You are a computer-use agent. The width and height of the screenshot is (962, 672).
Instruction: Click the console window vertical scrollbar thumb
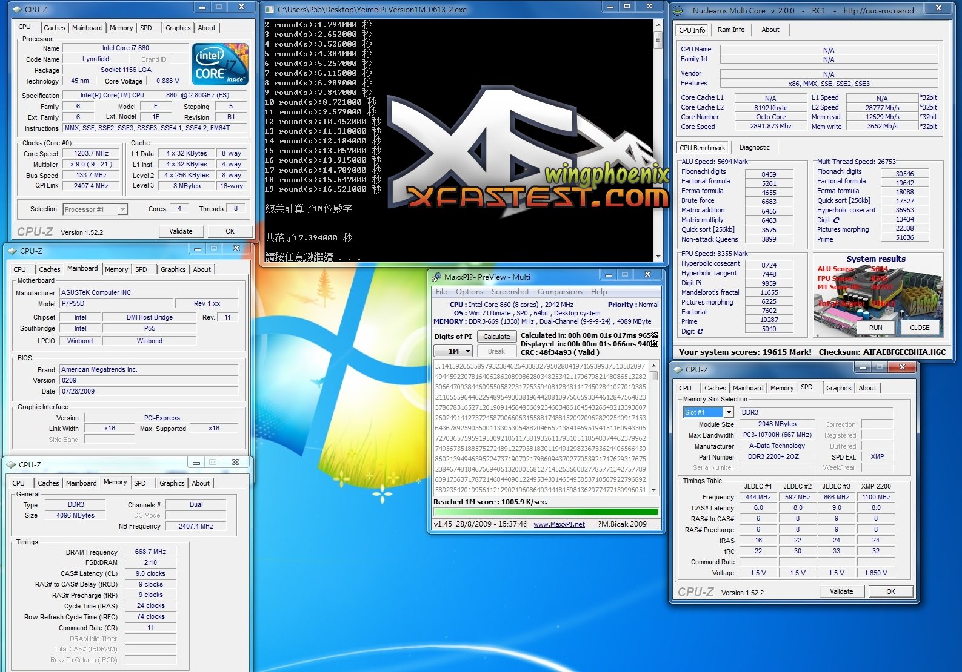point(658,40)
